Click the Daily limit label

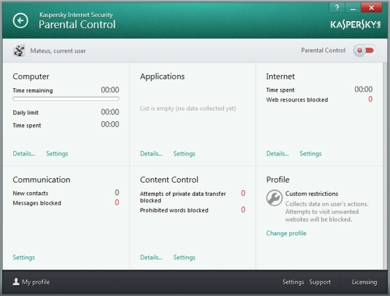pyautogui.click(x=26, y=112)
